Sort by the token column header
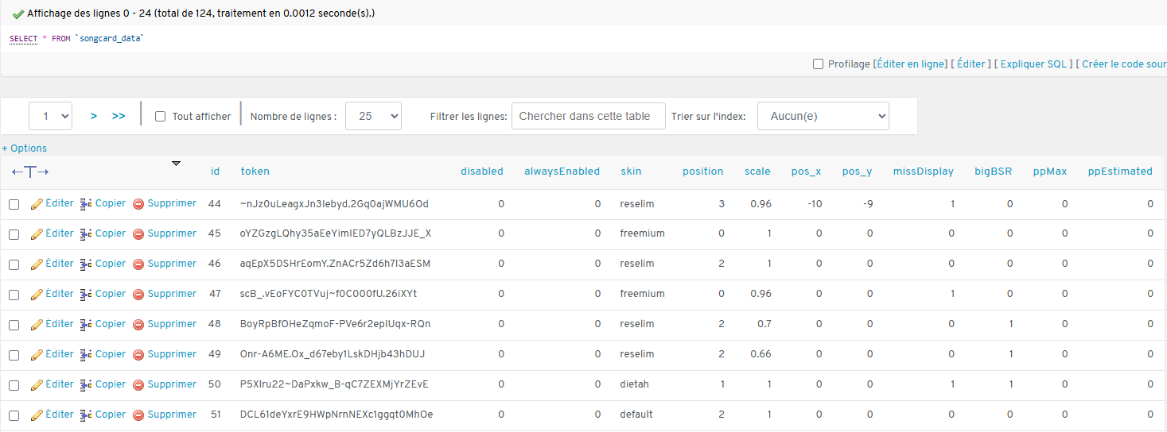Image resolution: width=1167 pixels, height=432 pixels. (255, 172)
